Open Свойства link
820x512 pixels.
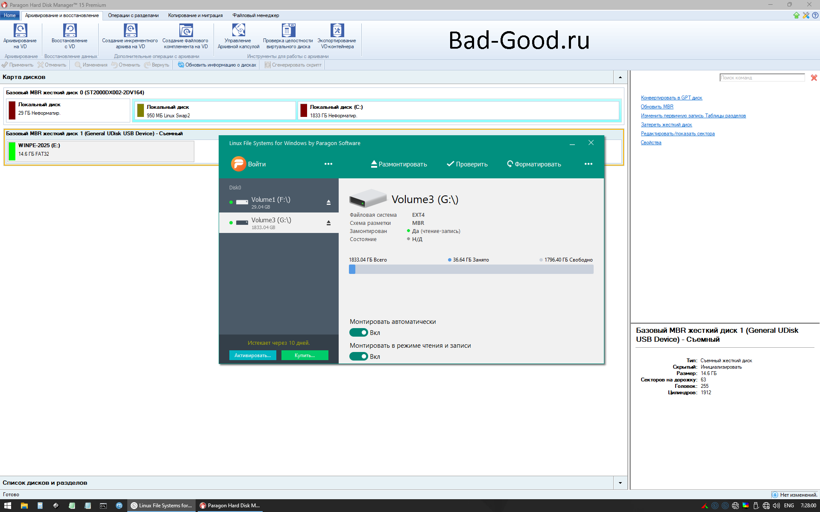click(x=651, y=143)
